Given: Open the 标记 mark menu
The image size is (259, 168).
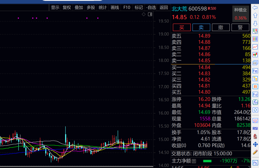Looking at the screenshot, I should 139,8.
